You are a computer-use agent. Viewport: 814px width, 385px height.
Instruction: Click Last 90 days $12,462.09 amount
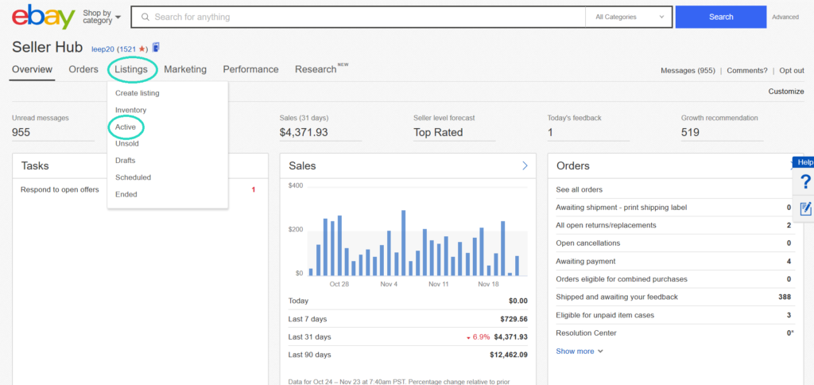tap(509, 355)
